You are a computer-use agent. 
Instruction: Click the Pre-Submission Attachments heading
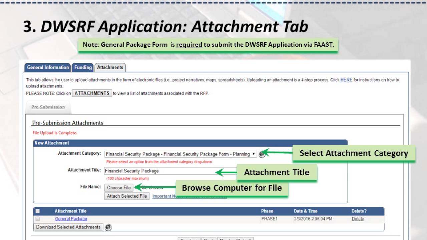[x=68, y=123]
